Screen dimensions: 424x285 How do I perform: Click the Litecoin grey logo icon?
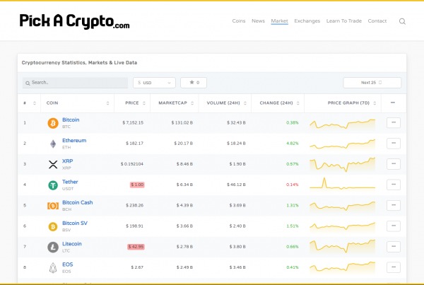pyautogui.click(x=53, y=247)
